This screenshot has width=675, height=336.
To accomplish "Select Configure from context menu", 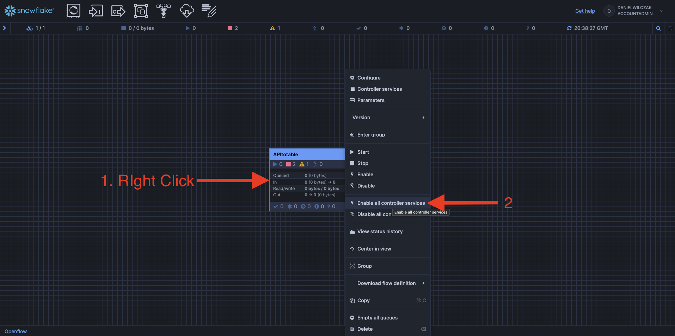I will pos(369,78).
